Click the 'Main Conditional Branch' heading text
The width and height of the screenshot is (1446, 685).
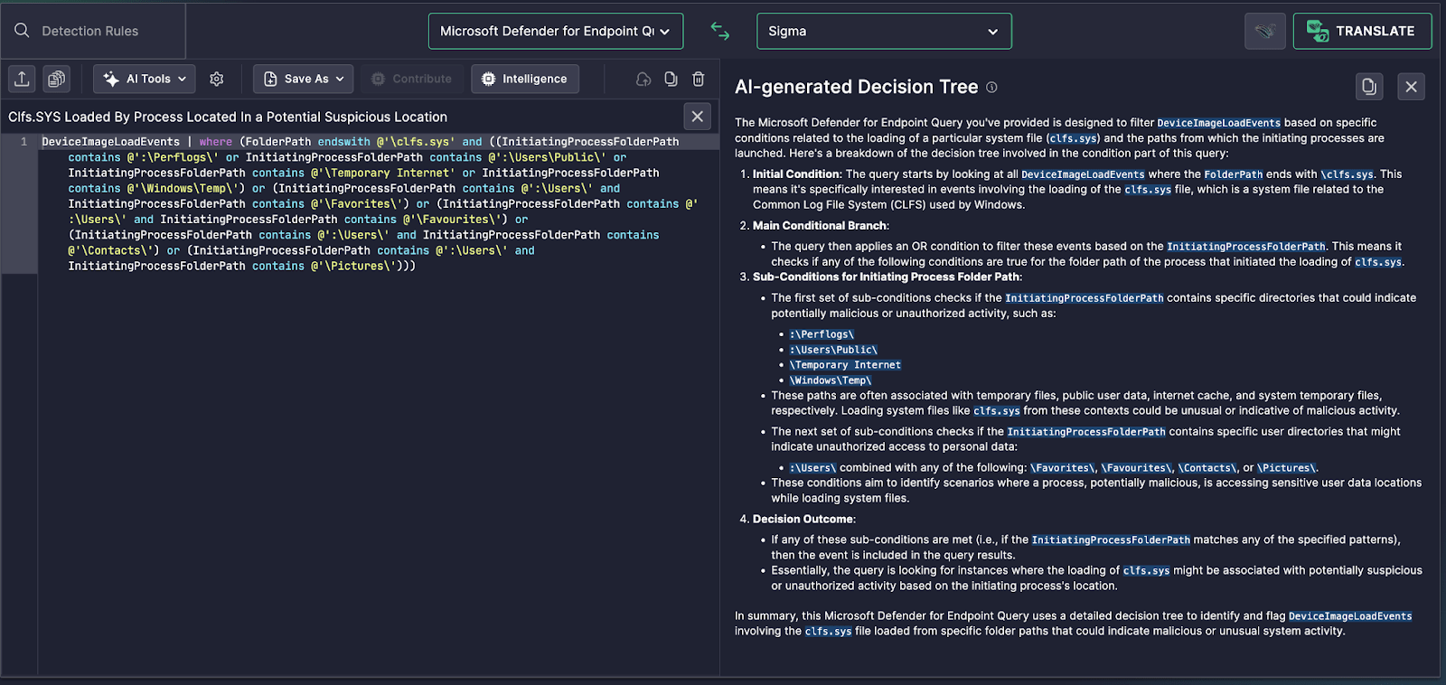[821, 226]
